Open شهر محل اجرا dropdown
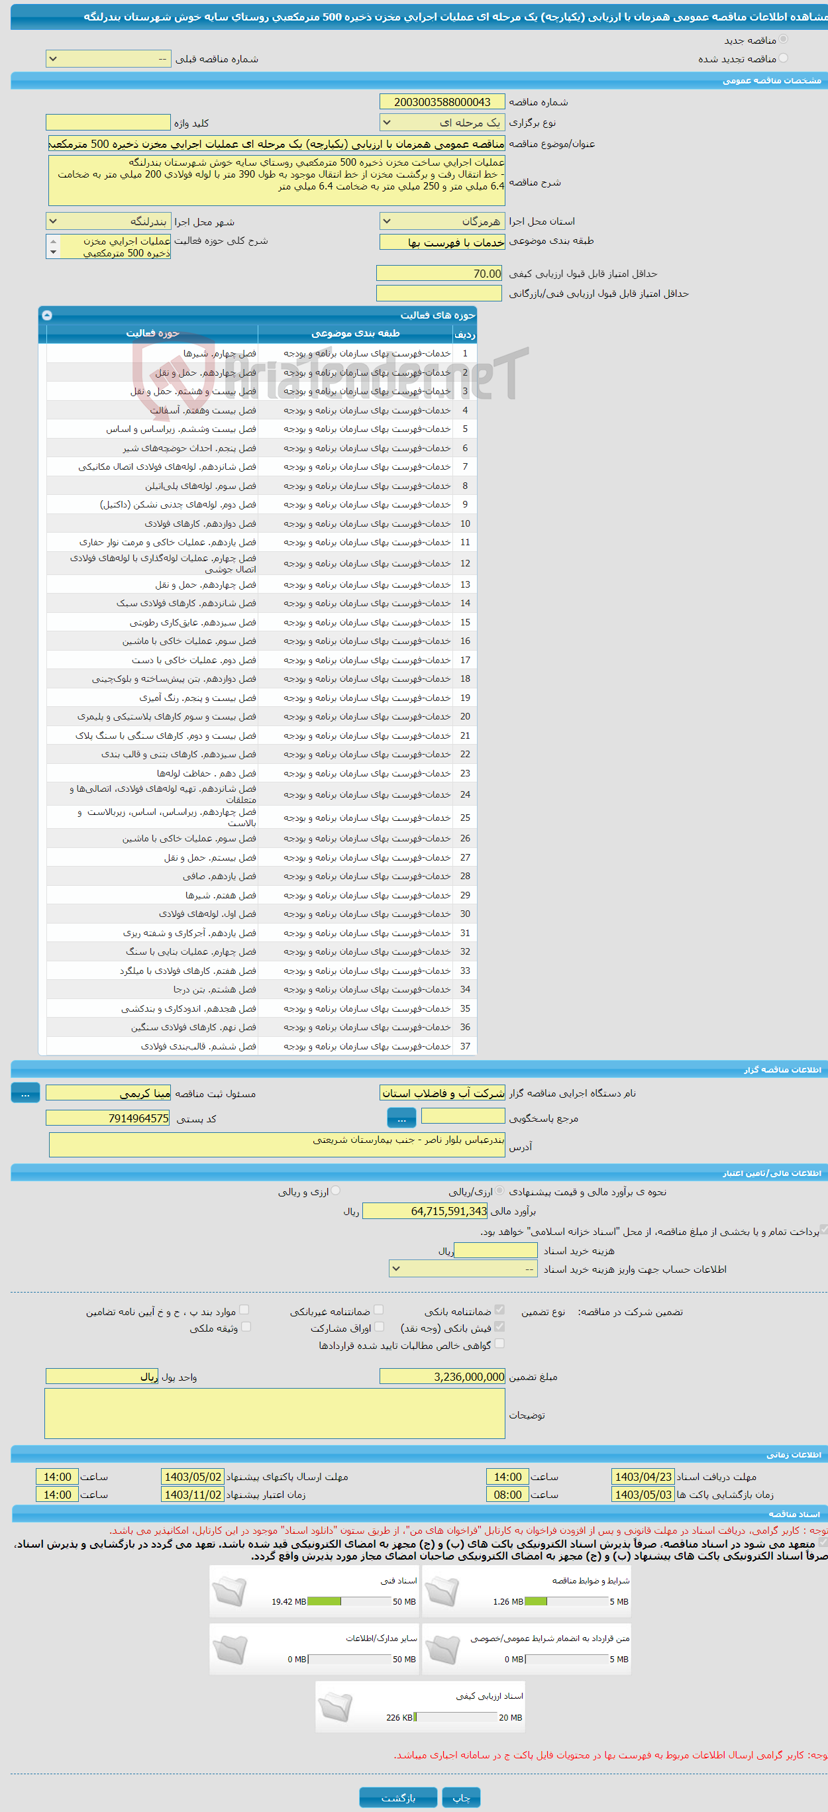Screen dimensions: 828x1812 109,221
